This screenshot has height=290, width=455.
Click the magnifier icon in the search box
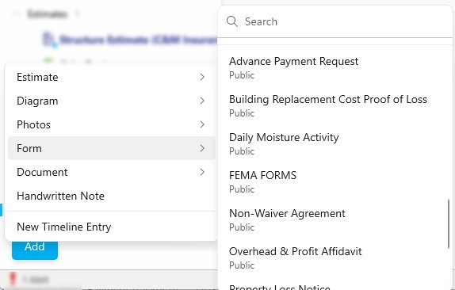232,21
